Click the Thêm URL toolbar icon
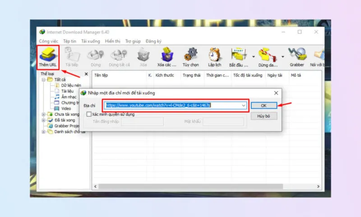Viewport: 361px width, 217px height. pyautogui.click(x=48, y=57)
